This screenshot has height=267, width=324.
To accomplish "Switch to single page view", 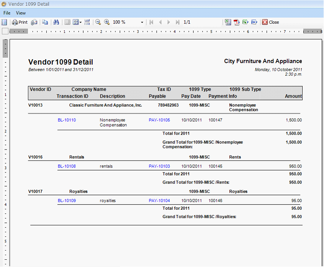I will coord(67,22).
